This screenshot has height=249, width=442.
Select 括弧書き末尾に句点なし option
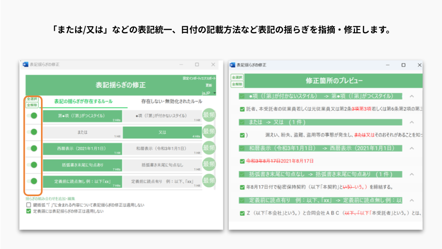pos(162,165)
